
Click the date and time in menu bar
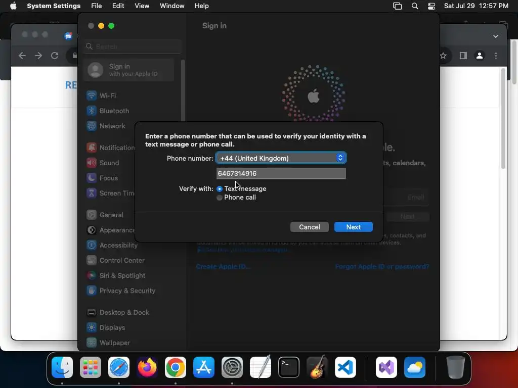point(476,6)
